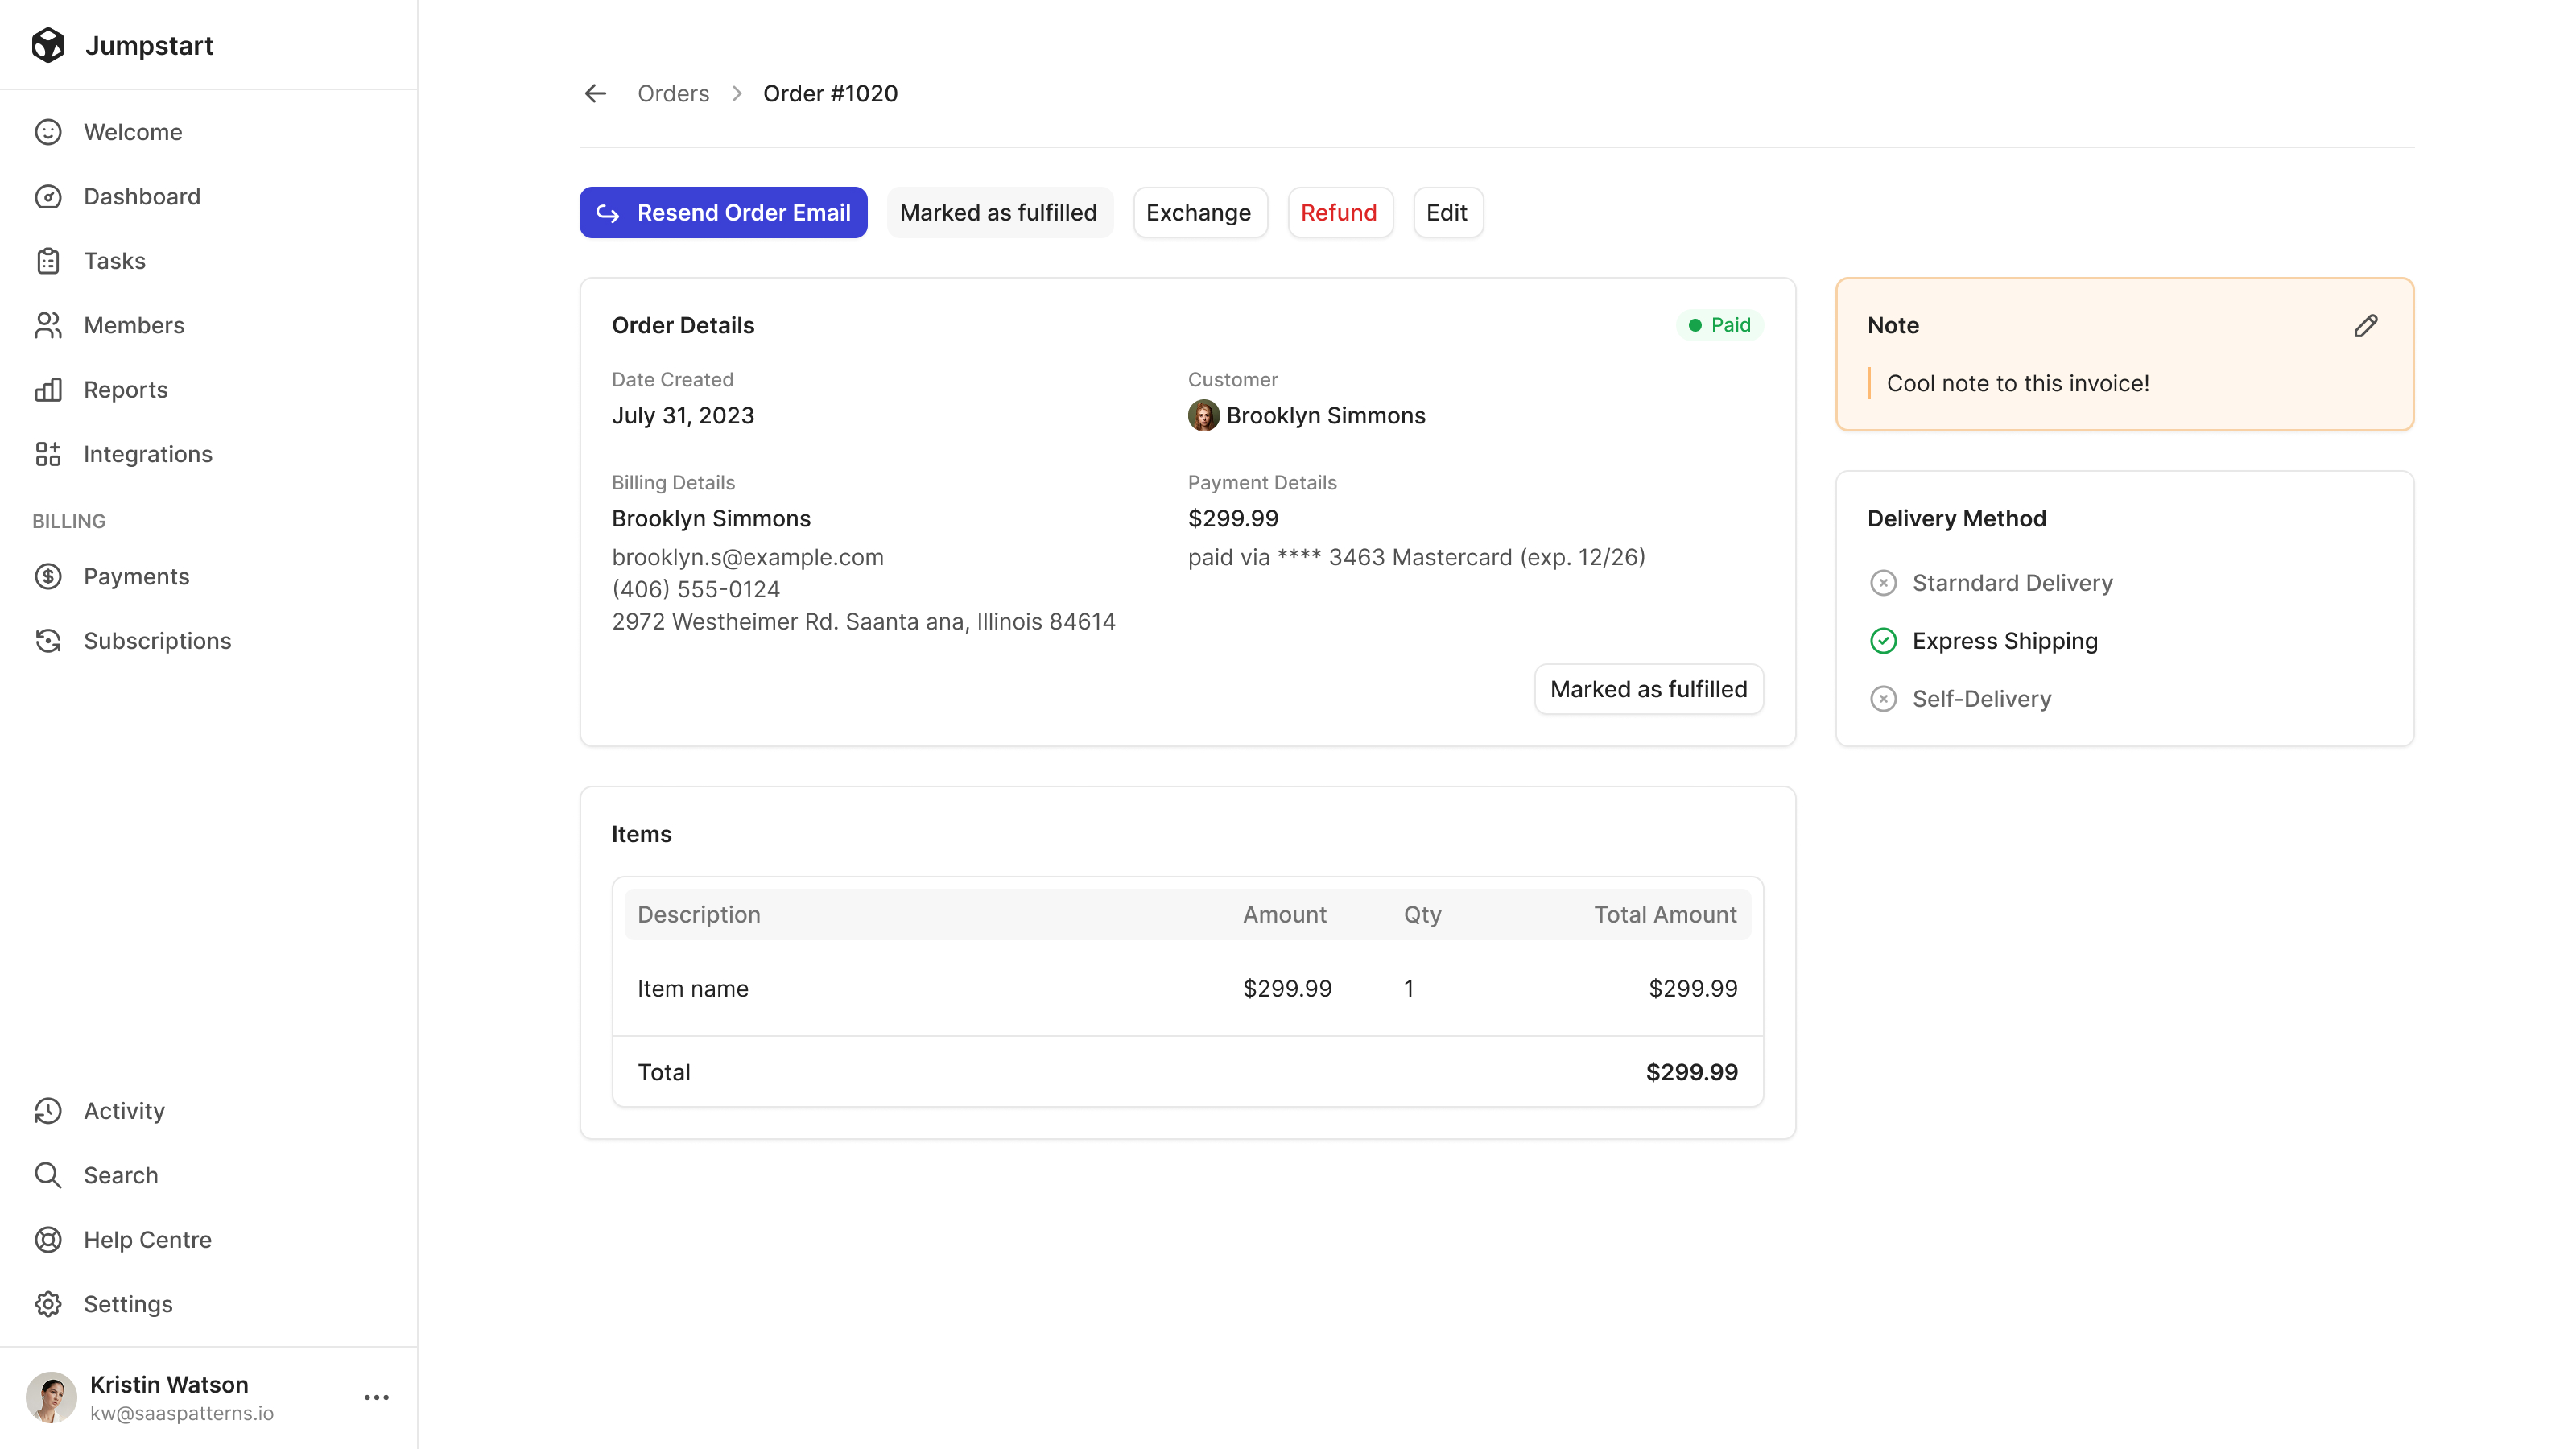Click the note text Cool note to this invoice!
Viewport: 2576px width, 1449px height.
pos(2017,383)
